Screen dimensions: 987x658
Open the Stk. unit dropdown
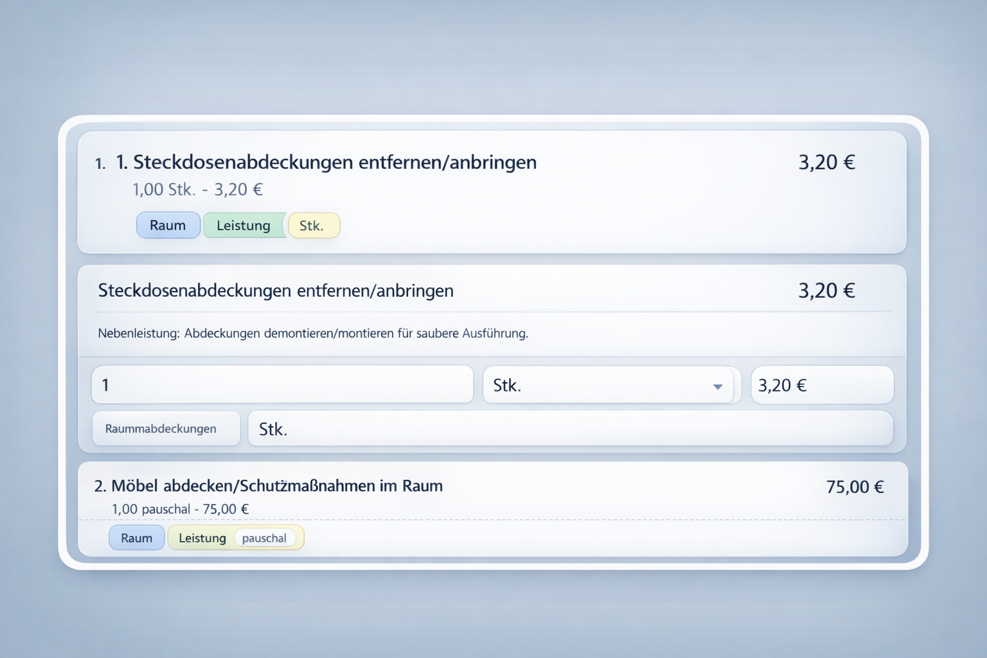(607, 386)
